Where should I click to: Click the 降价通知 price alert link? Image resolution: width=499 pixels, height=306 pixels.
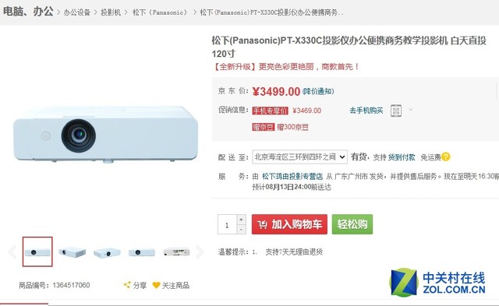(318, 92)
